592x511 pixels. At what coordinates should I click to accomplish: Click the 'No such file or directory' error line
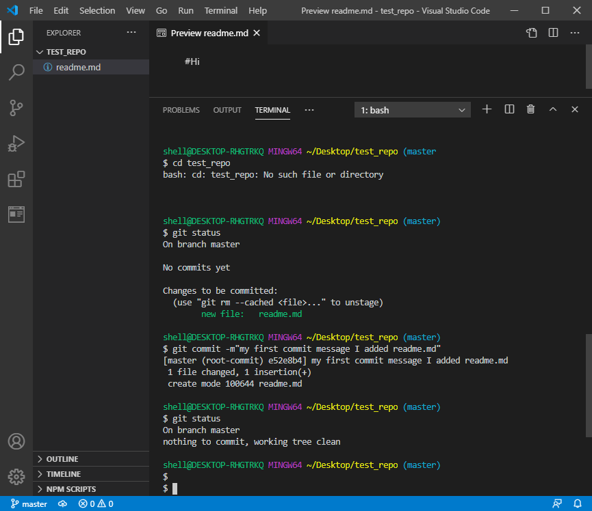pyautogui.click(x=273, y=174)
